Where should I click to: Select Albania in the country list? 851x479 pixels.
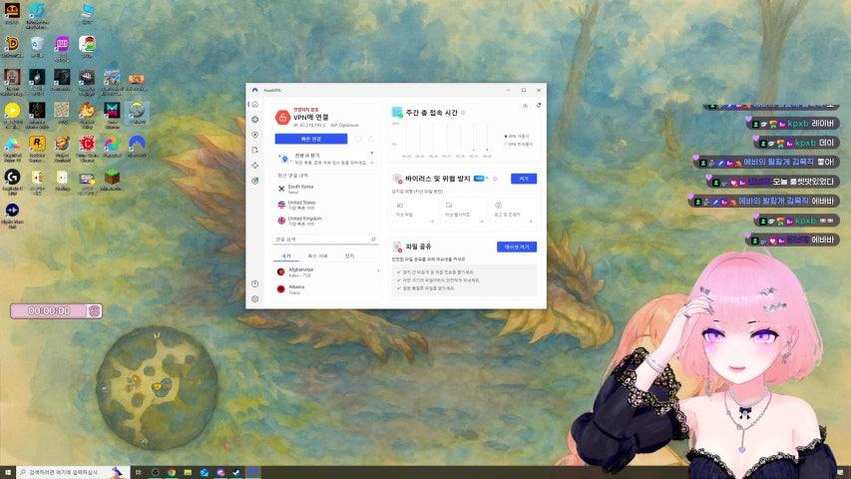pyautogui.click(x=325, y=289)
